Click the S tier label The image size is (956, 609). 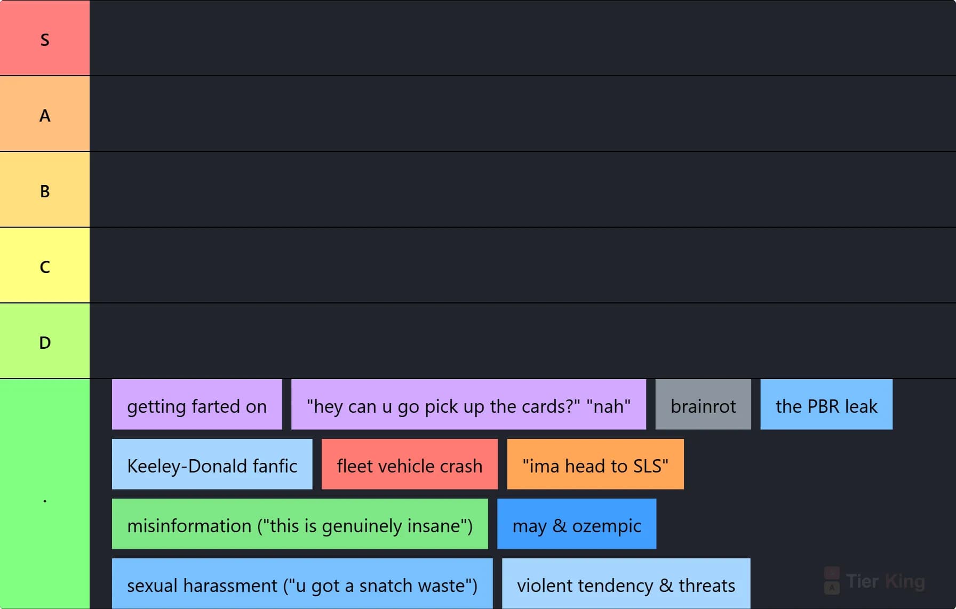point(45,38)
